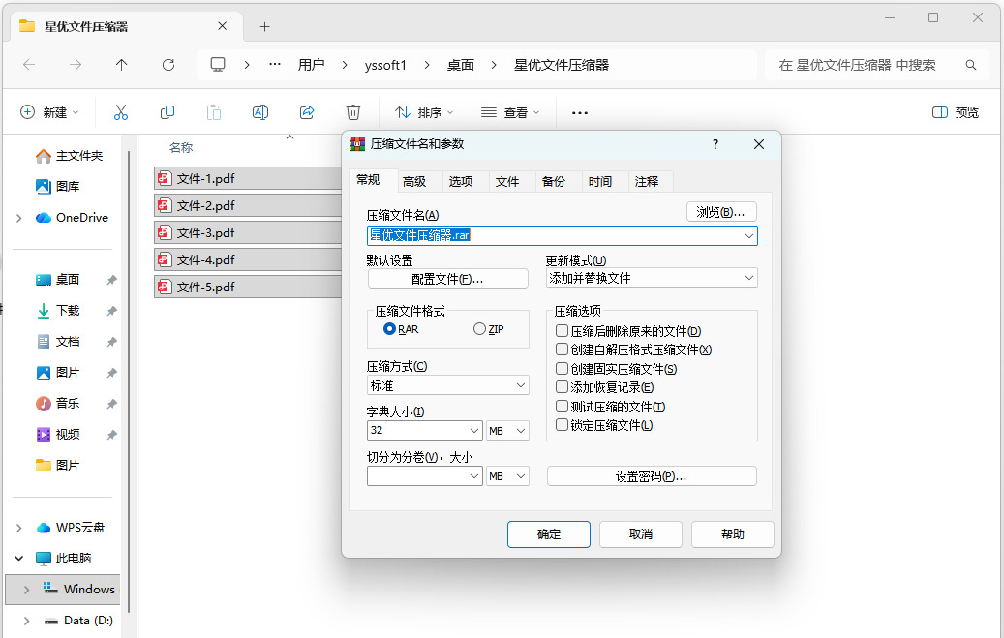
Task: Refresh the current folder view
Action: pos(168,65)
